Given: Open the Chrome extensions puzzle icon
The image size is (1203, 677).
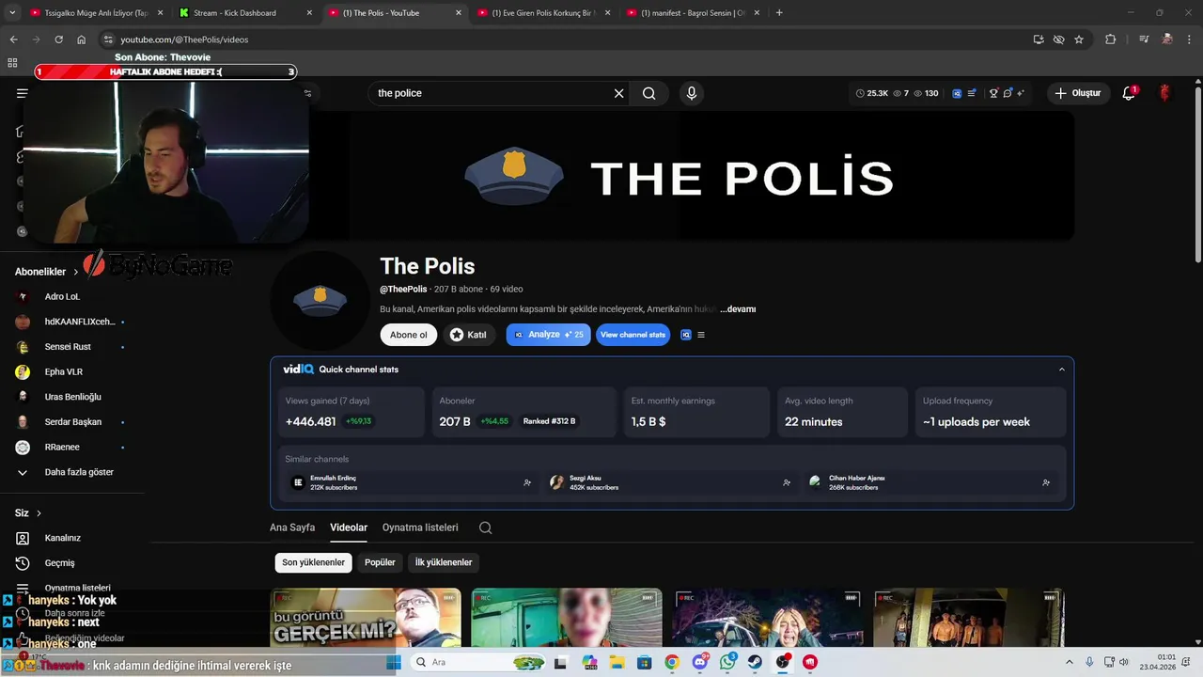Looking at the screenshot, I should point(1111,39).
